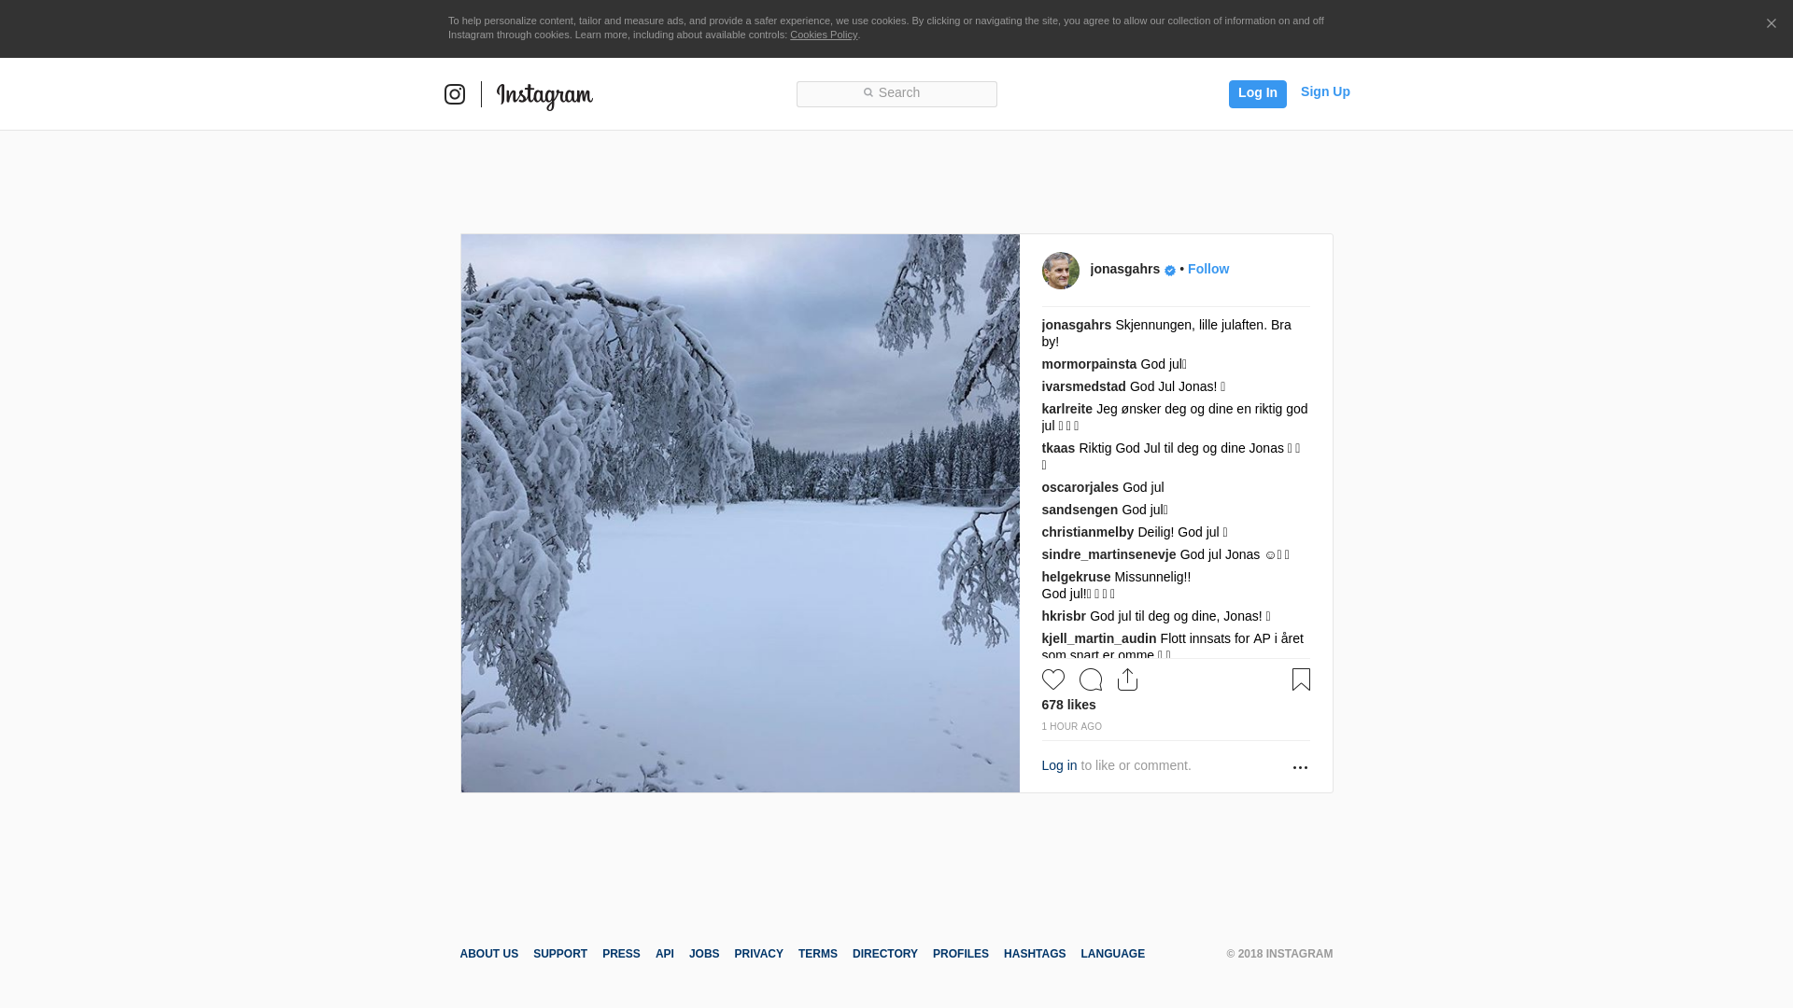Open jonasgahrs profile picture

tap(1060, 271)
